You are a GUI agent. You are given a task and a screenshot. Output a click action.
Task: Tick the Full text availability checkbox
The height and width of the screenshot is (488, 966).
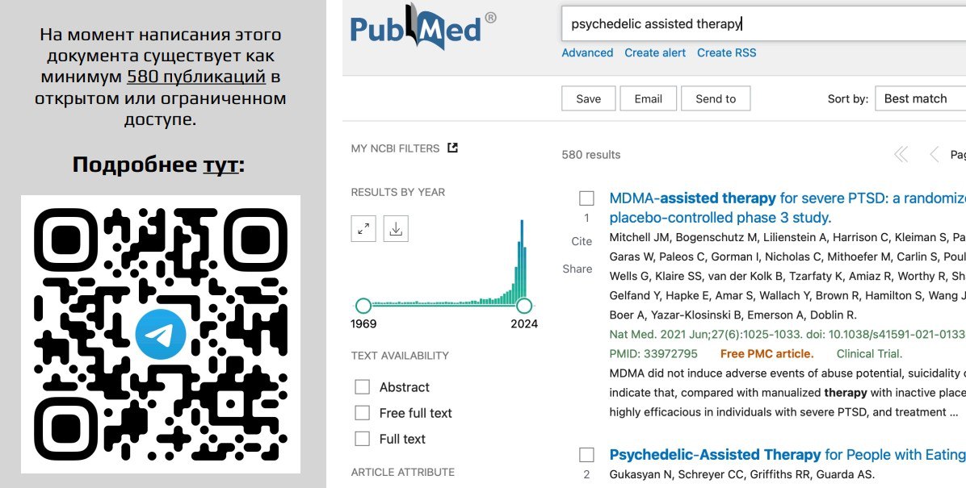[362, 439]
